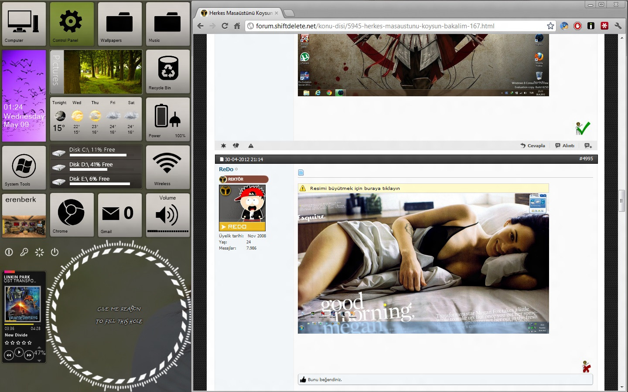The width and height of the screenshot is (628, 392).
Task: Click the Alıntı quote button
Action: (565, 146)
